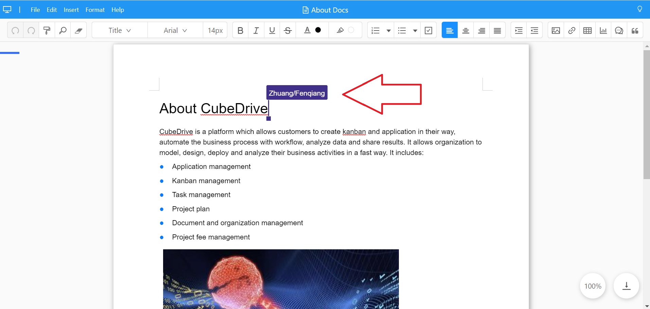Pick the white highlight color swatch
The height and width of the screenshot is (309, 650).
click(x=351, y=30)
